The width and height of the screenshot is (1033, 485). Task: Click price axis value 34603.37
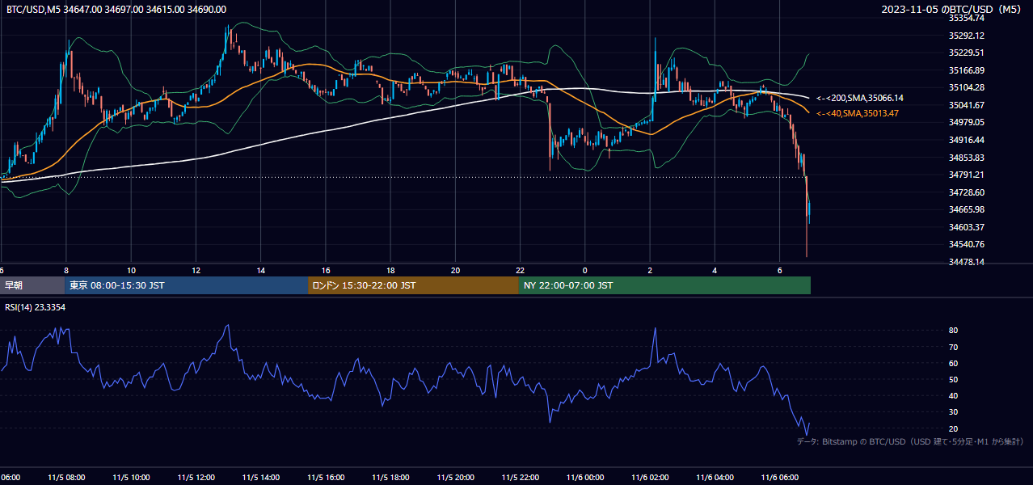(x=966, y=227)
